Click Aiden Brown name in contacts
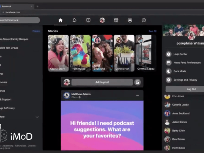Image resolution: width=204 pixels, height=153 pixels. pos(180,122)
